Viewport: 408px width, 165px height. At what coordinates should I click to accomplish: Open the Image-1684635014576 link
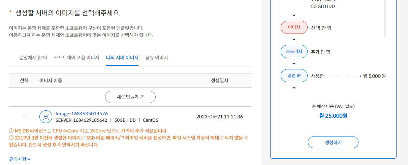click(82, 114)
